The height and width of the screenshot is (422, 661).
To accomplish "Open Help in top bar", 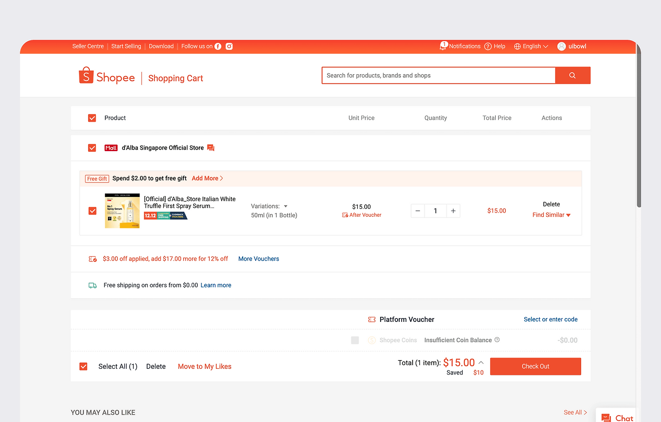I will pyautogui.click(x=499, y=46).
